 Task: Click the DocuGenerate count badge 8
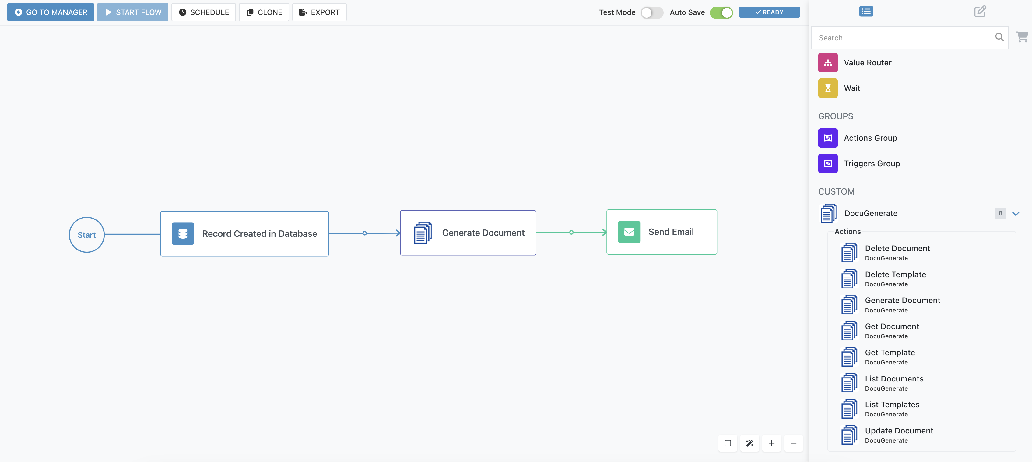[1000, 213]
